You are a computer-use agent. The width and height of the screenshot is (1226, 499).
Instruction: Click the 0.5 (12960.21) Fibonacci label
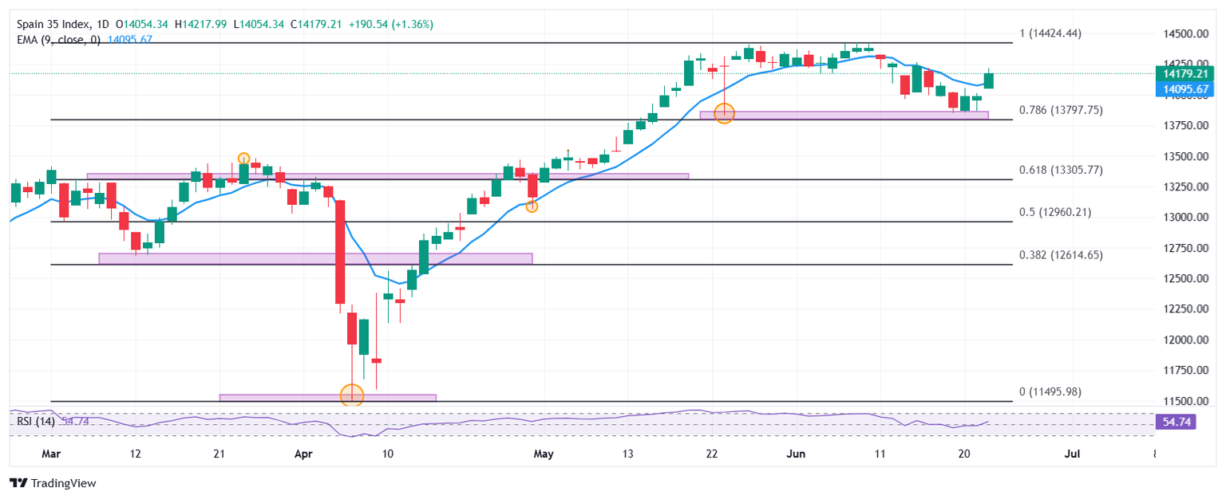(x=1055, y=212)
